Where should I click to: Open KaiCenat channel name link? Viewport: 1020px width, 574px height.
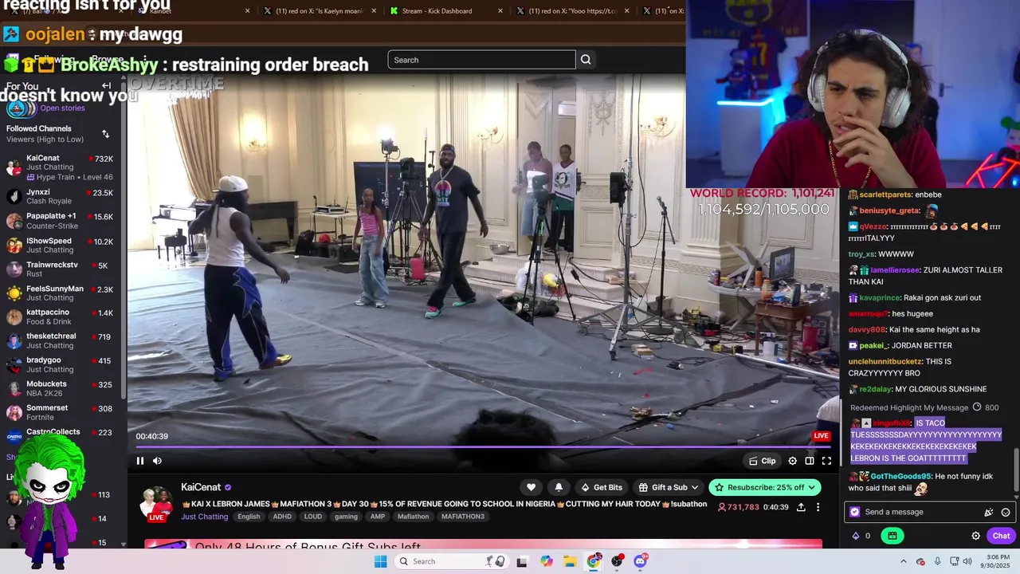pos(201,487)
